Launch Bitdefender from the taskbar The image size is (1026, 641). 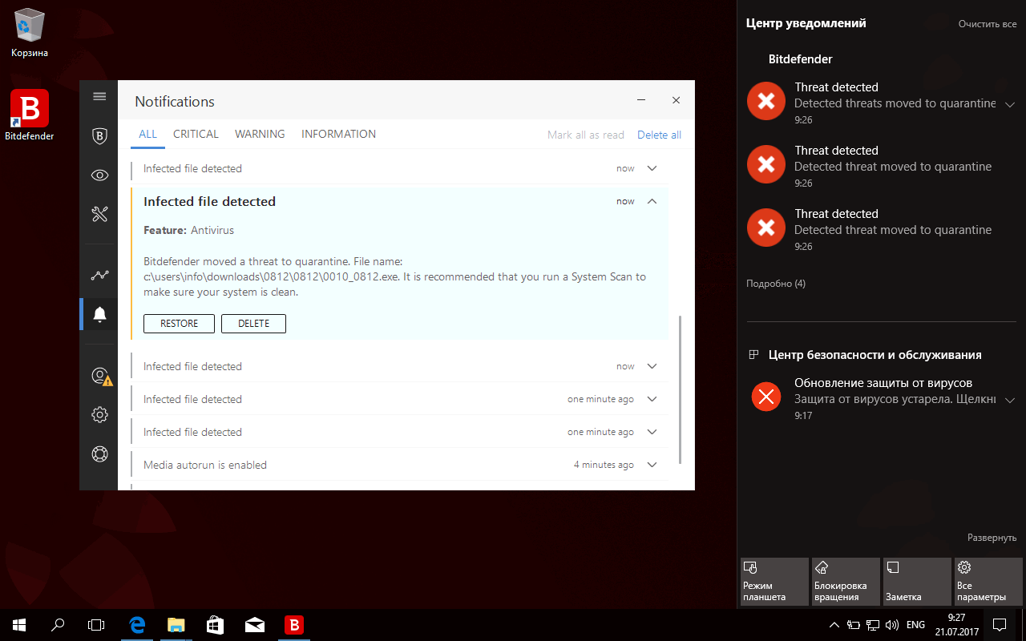(293, 624)
